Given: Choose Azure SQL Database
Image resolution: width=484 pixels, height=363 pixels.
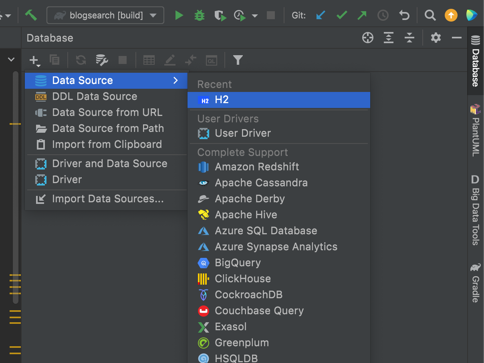Looking at the screenshot, I should tap(279, 231).
